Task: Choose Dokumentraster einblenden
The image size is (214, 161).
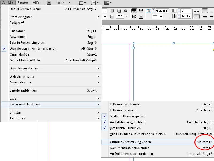Action: [157, 148]
